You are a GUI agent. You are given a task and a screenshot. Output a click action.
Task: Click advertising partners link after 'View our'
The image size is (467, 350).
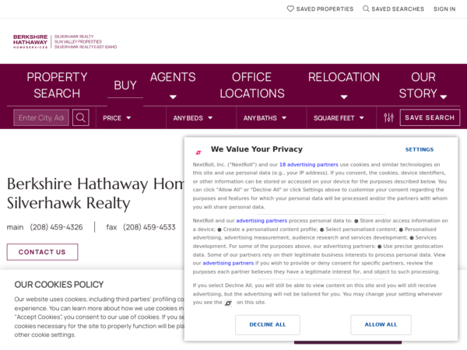pyautogui.click(x=228, y=263)
